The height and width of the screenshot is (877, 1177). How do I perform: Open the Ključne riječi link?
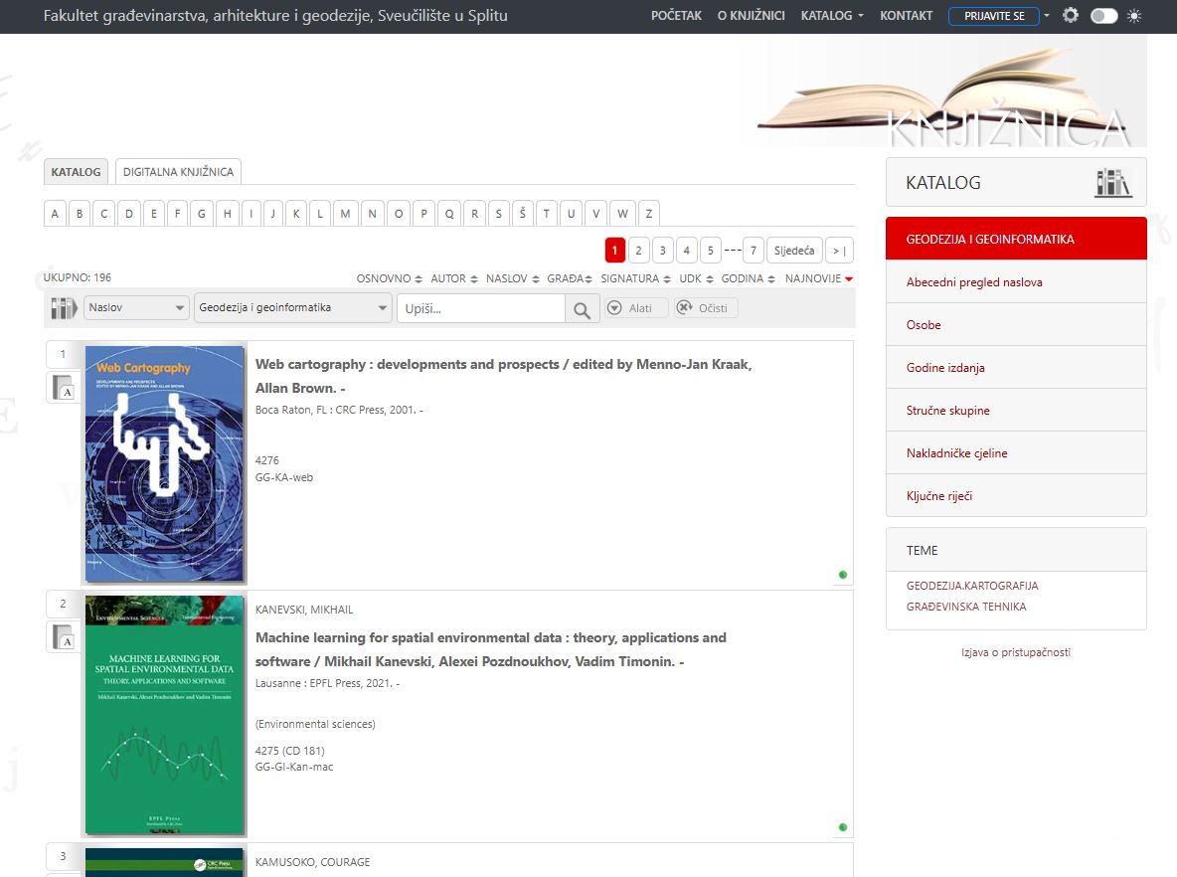939,496
